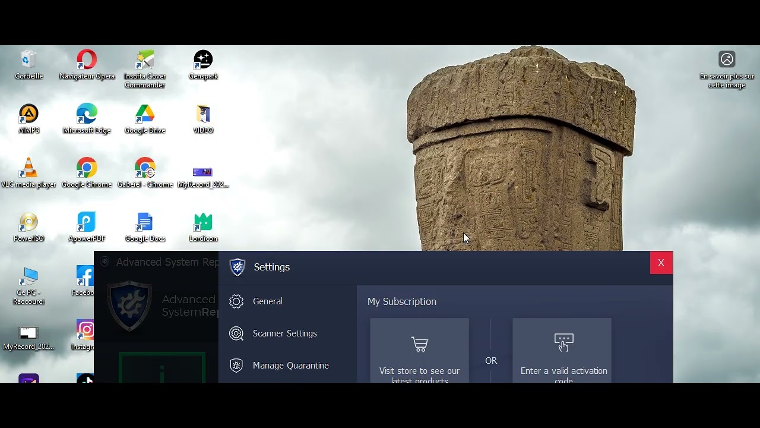Click the shield logo in Settings header
Image resolution: width=760 pixels, height=428 pixels.
237,267
